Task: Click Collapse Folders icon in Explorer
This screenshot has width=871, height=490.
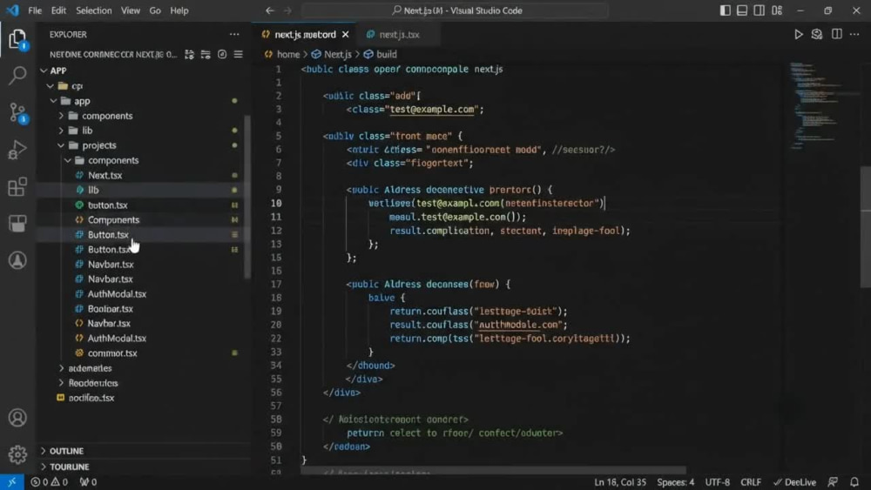Action: (x=239, y=54)
